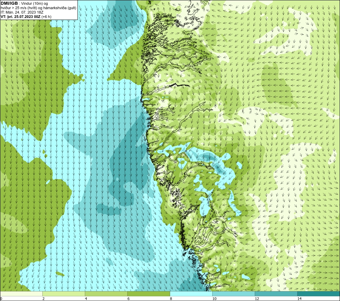The height and width of the screenshot is (301, 340).
Task: Click the color scale label 12
Action: click(257, 299)
